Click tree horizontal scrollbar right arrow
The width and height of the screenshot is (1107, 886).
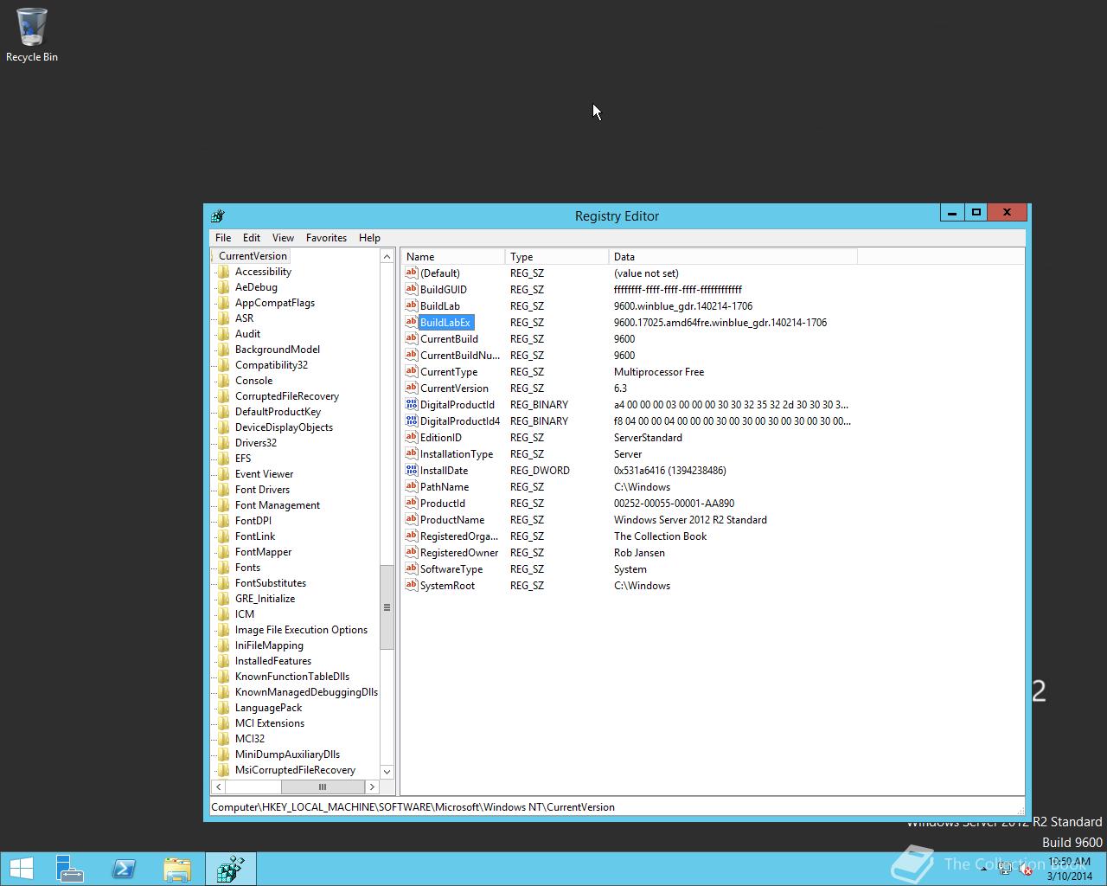pos(373,787)
